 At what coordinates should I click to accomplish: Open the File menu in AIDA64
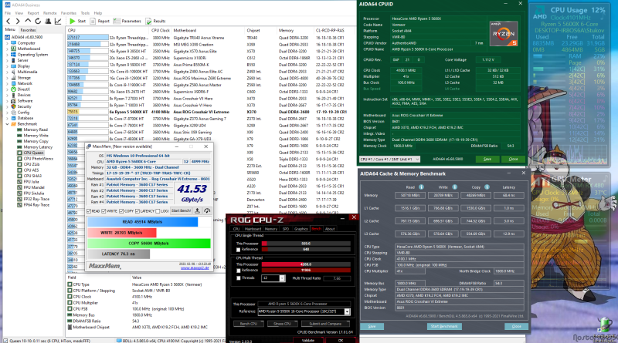tap(8, 13)
